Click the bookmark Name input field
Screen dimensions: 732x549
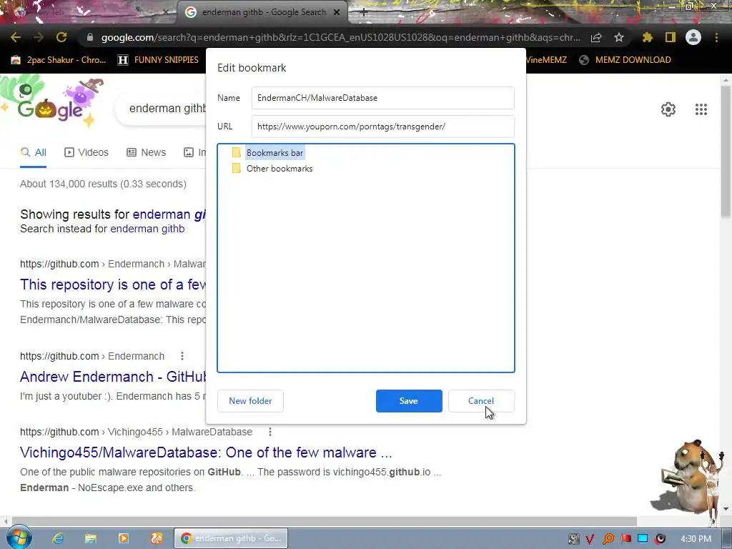pyautogui.click(x=383, y=98)
